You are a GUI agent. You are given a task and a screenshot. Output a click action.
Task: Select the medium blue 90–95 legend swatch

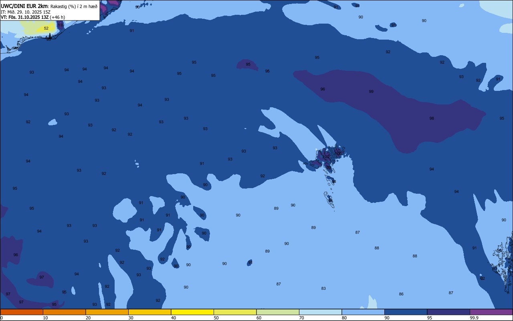pos(406,312)
